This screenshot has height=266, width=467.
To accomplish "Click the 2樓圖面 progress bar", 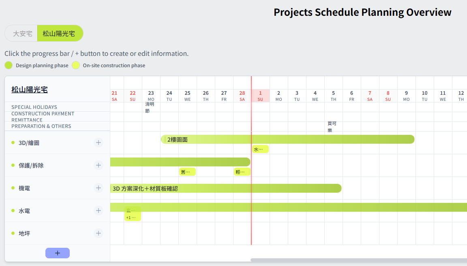I will (x=287, y=139).
